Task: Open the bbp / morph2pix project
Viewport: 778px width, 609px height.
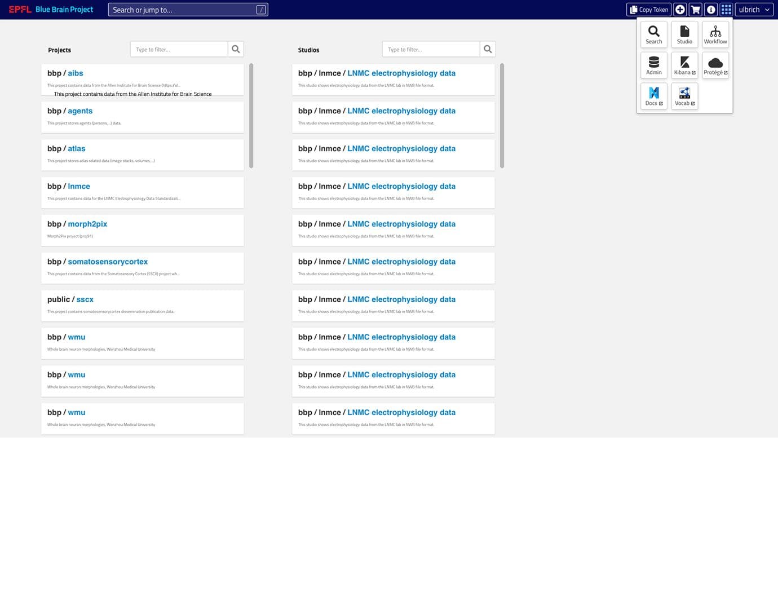Action: pyautogui.click(x=143, y=230)
